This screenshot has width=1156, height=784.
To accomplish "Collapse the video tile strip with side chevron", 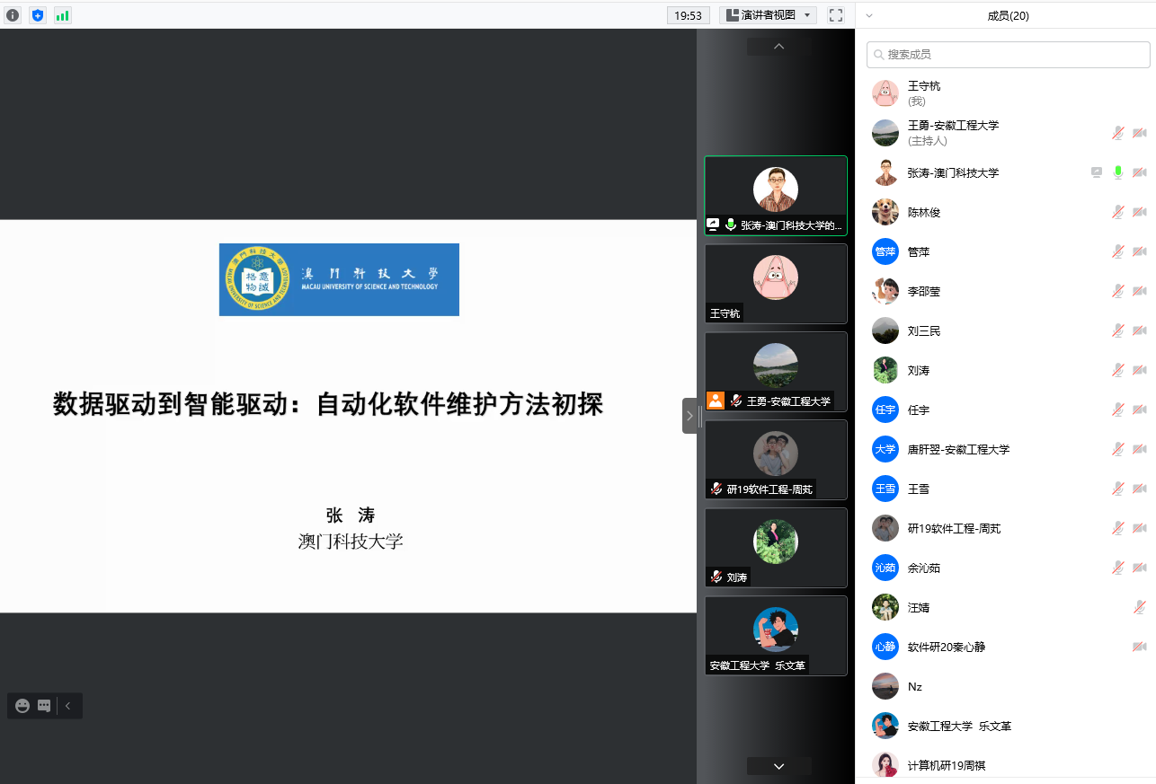I will click(689, 416).
